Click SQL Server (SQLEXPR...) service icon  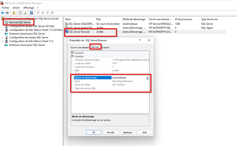pos(66,24)
